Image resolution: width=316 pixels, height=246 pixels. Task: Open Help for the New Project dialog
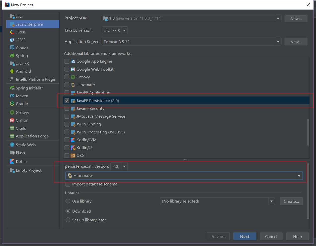[297, 236]
